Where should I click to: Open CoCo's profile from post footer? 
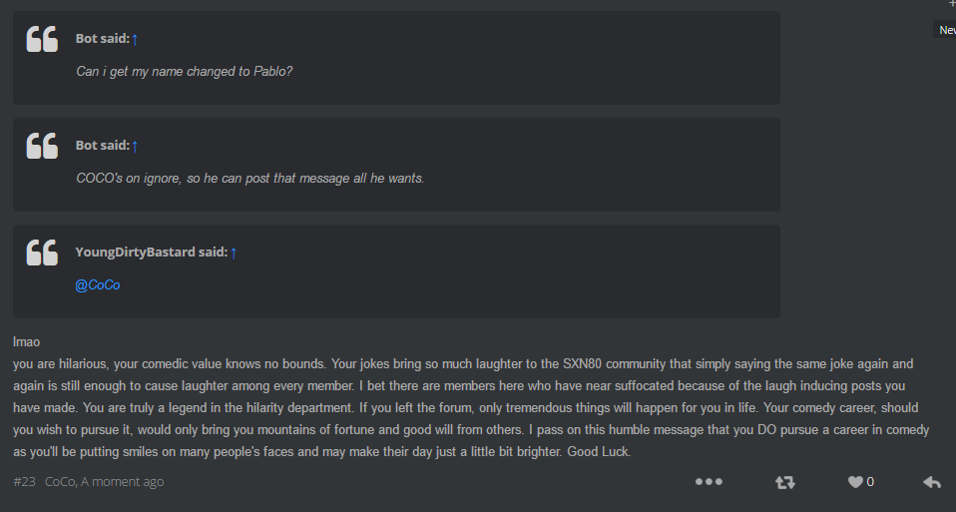[60, 481]
